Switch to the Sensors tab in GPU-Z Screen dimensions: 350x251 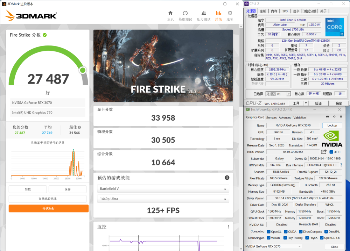tap(271, 117)
